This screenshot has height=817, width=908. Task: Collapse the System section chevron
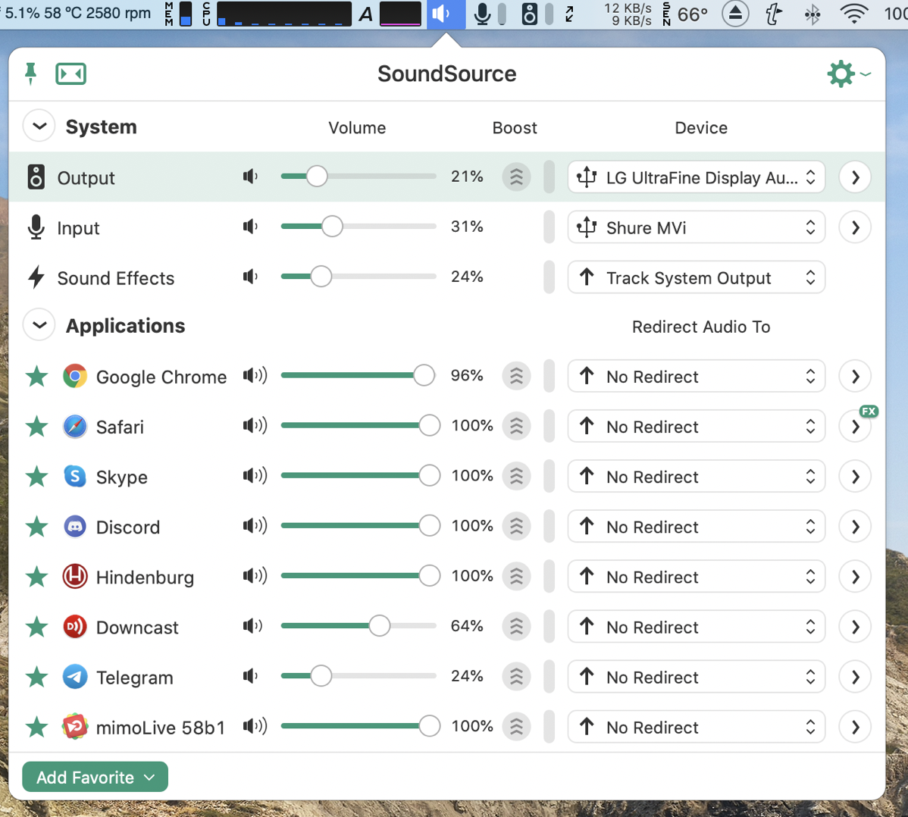pos(39,127)
